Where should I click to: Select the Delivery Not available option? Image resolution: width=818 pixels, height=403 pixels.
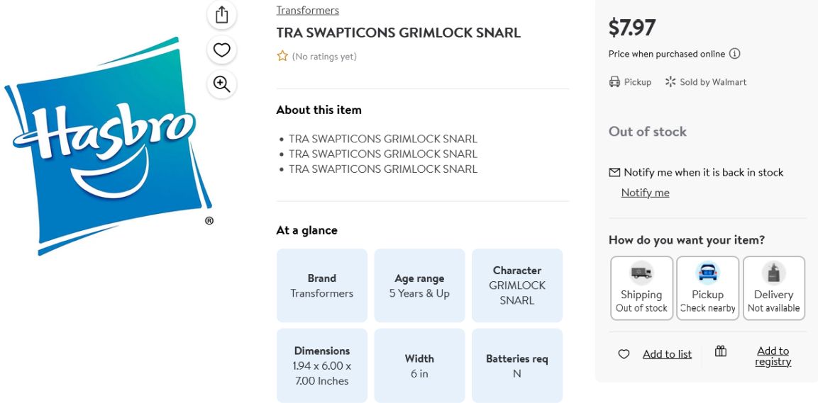(x=773, y=288)
